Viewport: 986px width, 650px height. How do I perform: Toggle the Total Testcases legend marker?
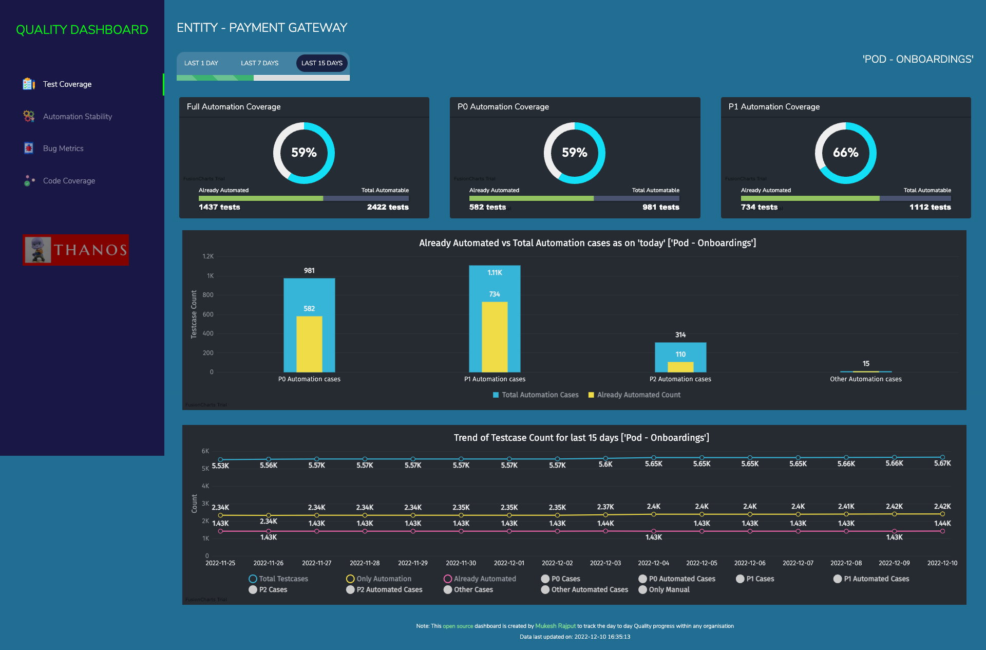click(x=253, y=579)
